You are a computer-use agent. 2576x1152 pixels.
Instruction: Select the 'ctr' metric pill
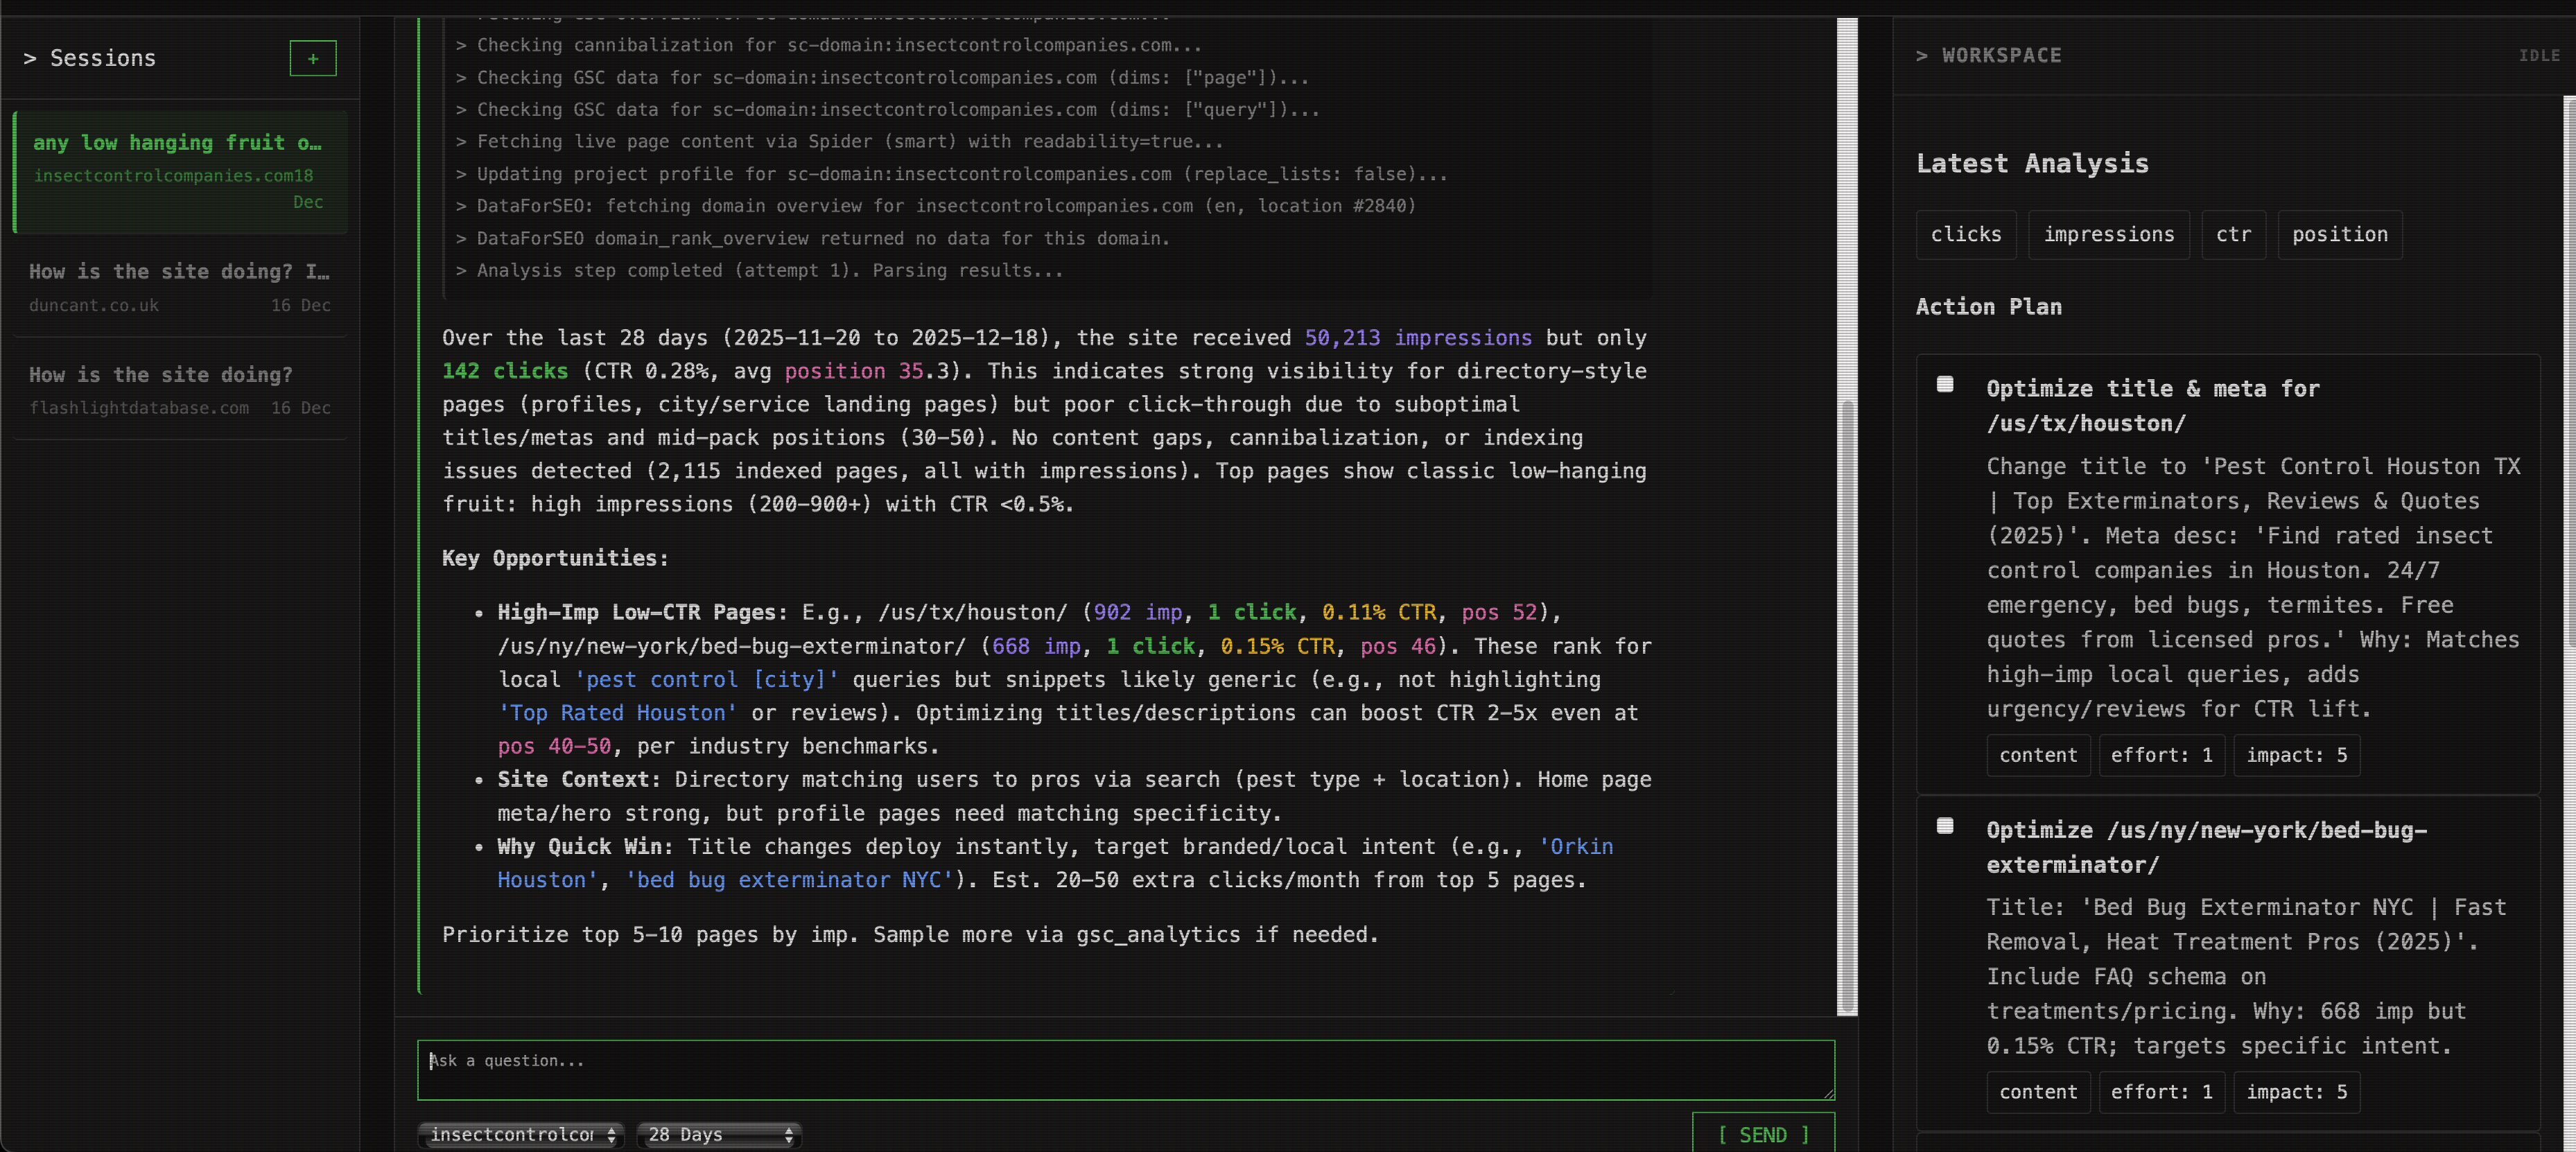click(x=2233, y=234)
